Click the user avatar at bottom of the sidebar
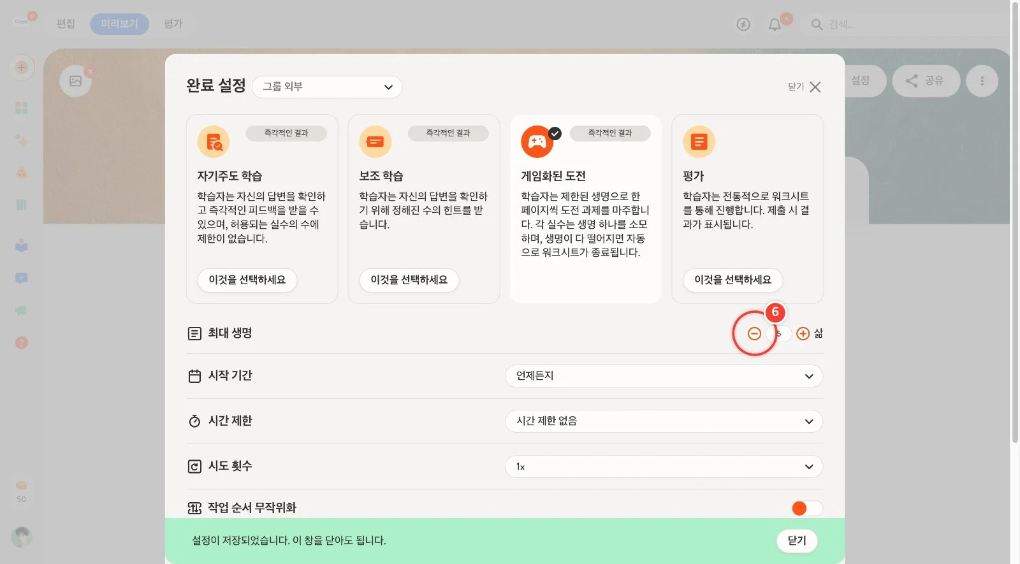1020x564 pixels. (x=22, y=537)
